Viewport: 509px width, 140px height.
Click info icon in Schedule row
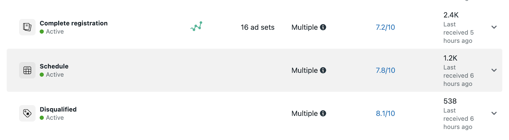coord(323,70)
